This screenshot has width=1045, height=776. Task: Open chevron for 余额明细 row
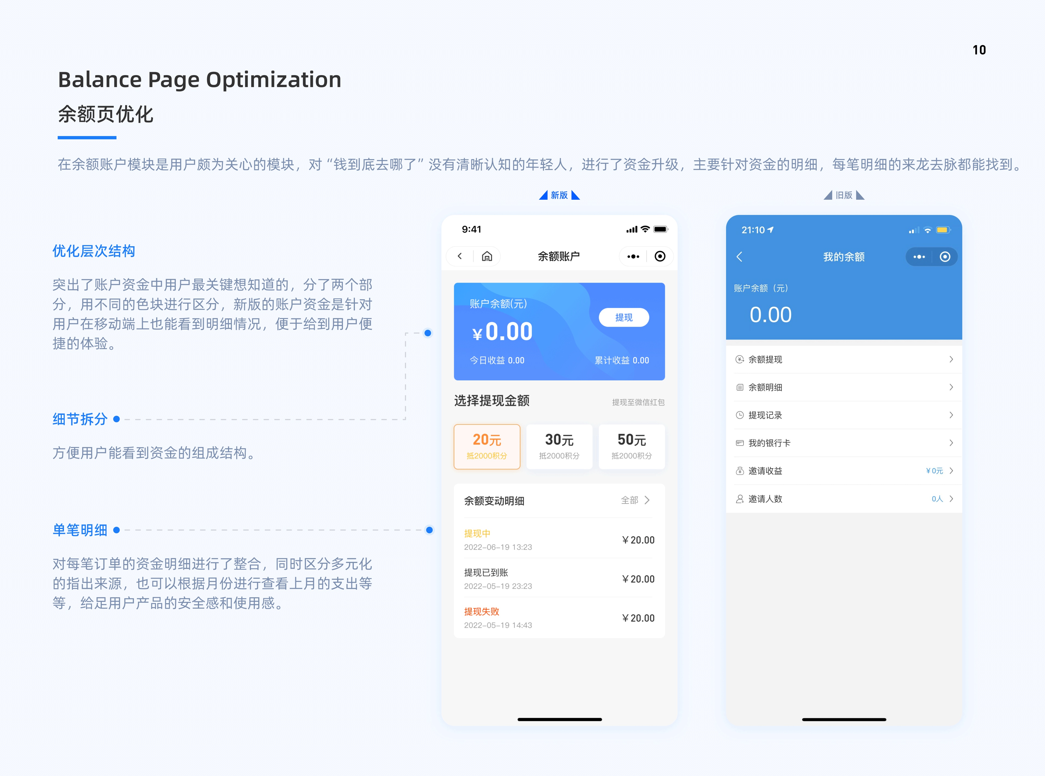click(x=951, y=387)
